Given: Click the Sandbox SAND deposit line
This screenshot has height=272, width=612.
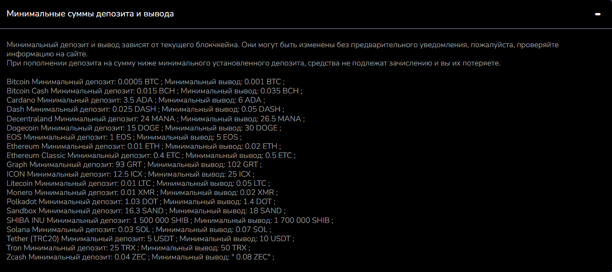Looking at the screenshot, I should pos(146,211).
